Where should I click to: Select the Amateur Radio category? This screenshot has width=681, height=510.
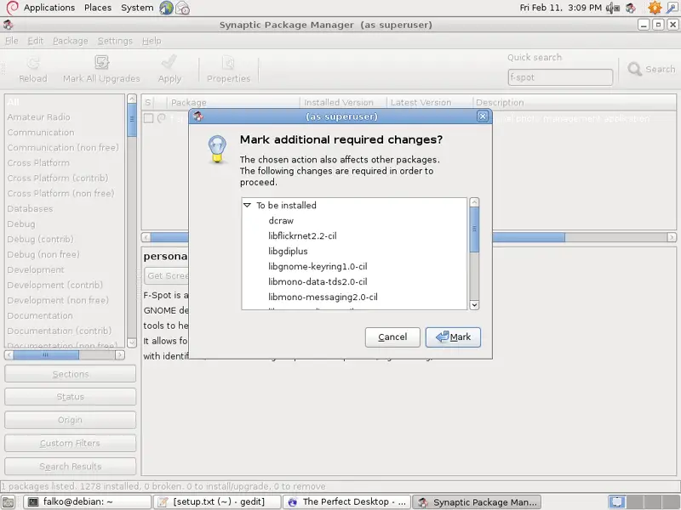(x=38, y=117)
